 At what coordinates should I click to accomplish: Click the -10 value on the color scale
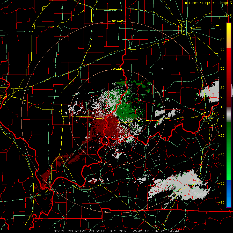(x=222, y=126)
